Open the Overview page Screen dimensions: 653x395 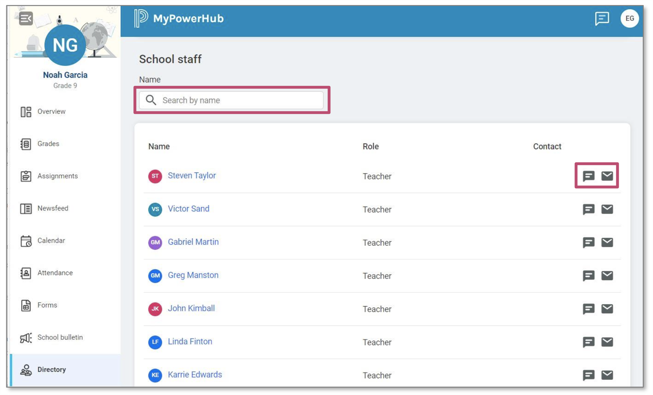65,112
